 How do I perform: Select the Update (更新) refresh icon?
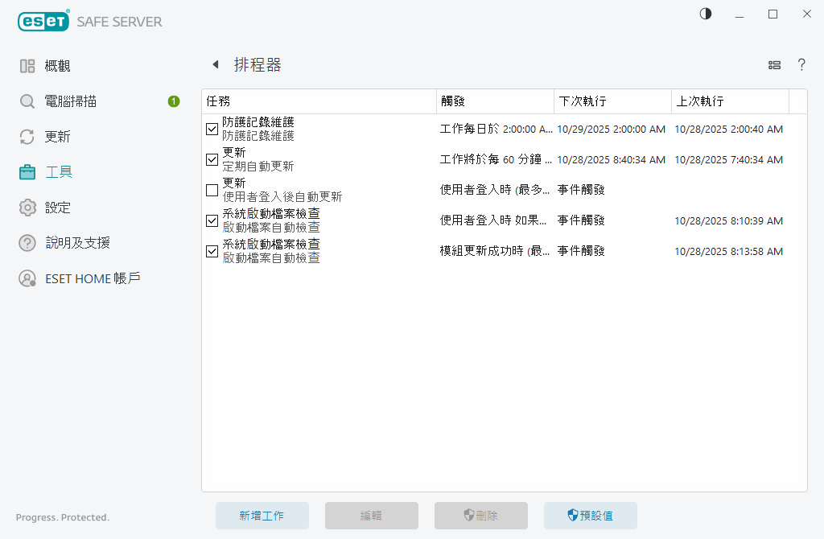coord(27,137)
